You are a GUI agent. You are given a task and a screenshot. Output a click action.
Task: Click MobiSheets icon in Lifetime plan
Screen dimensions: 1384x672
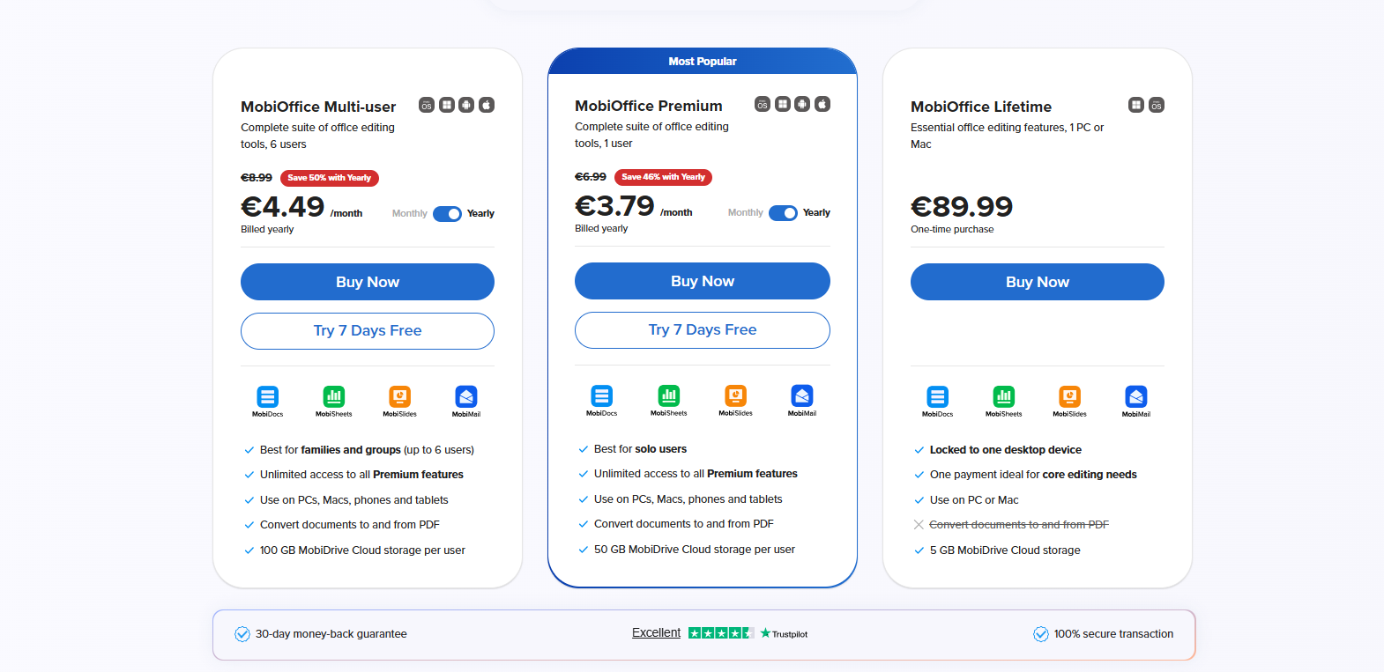click(1004, 396)
